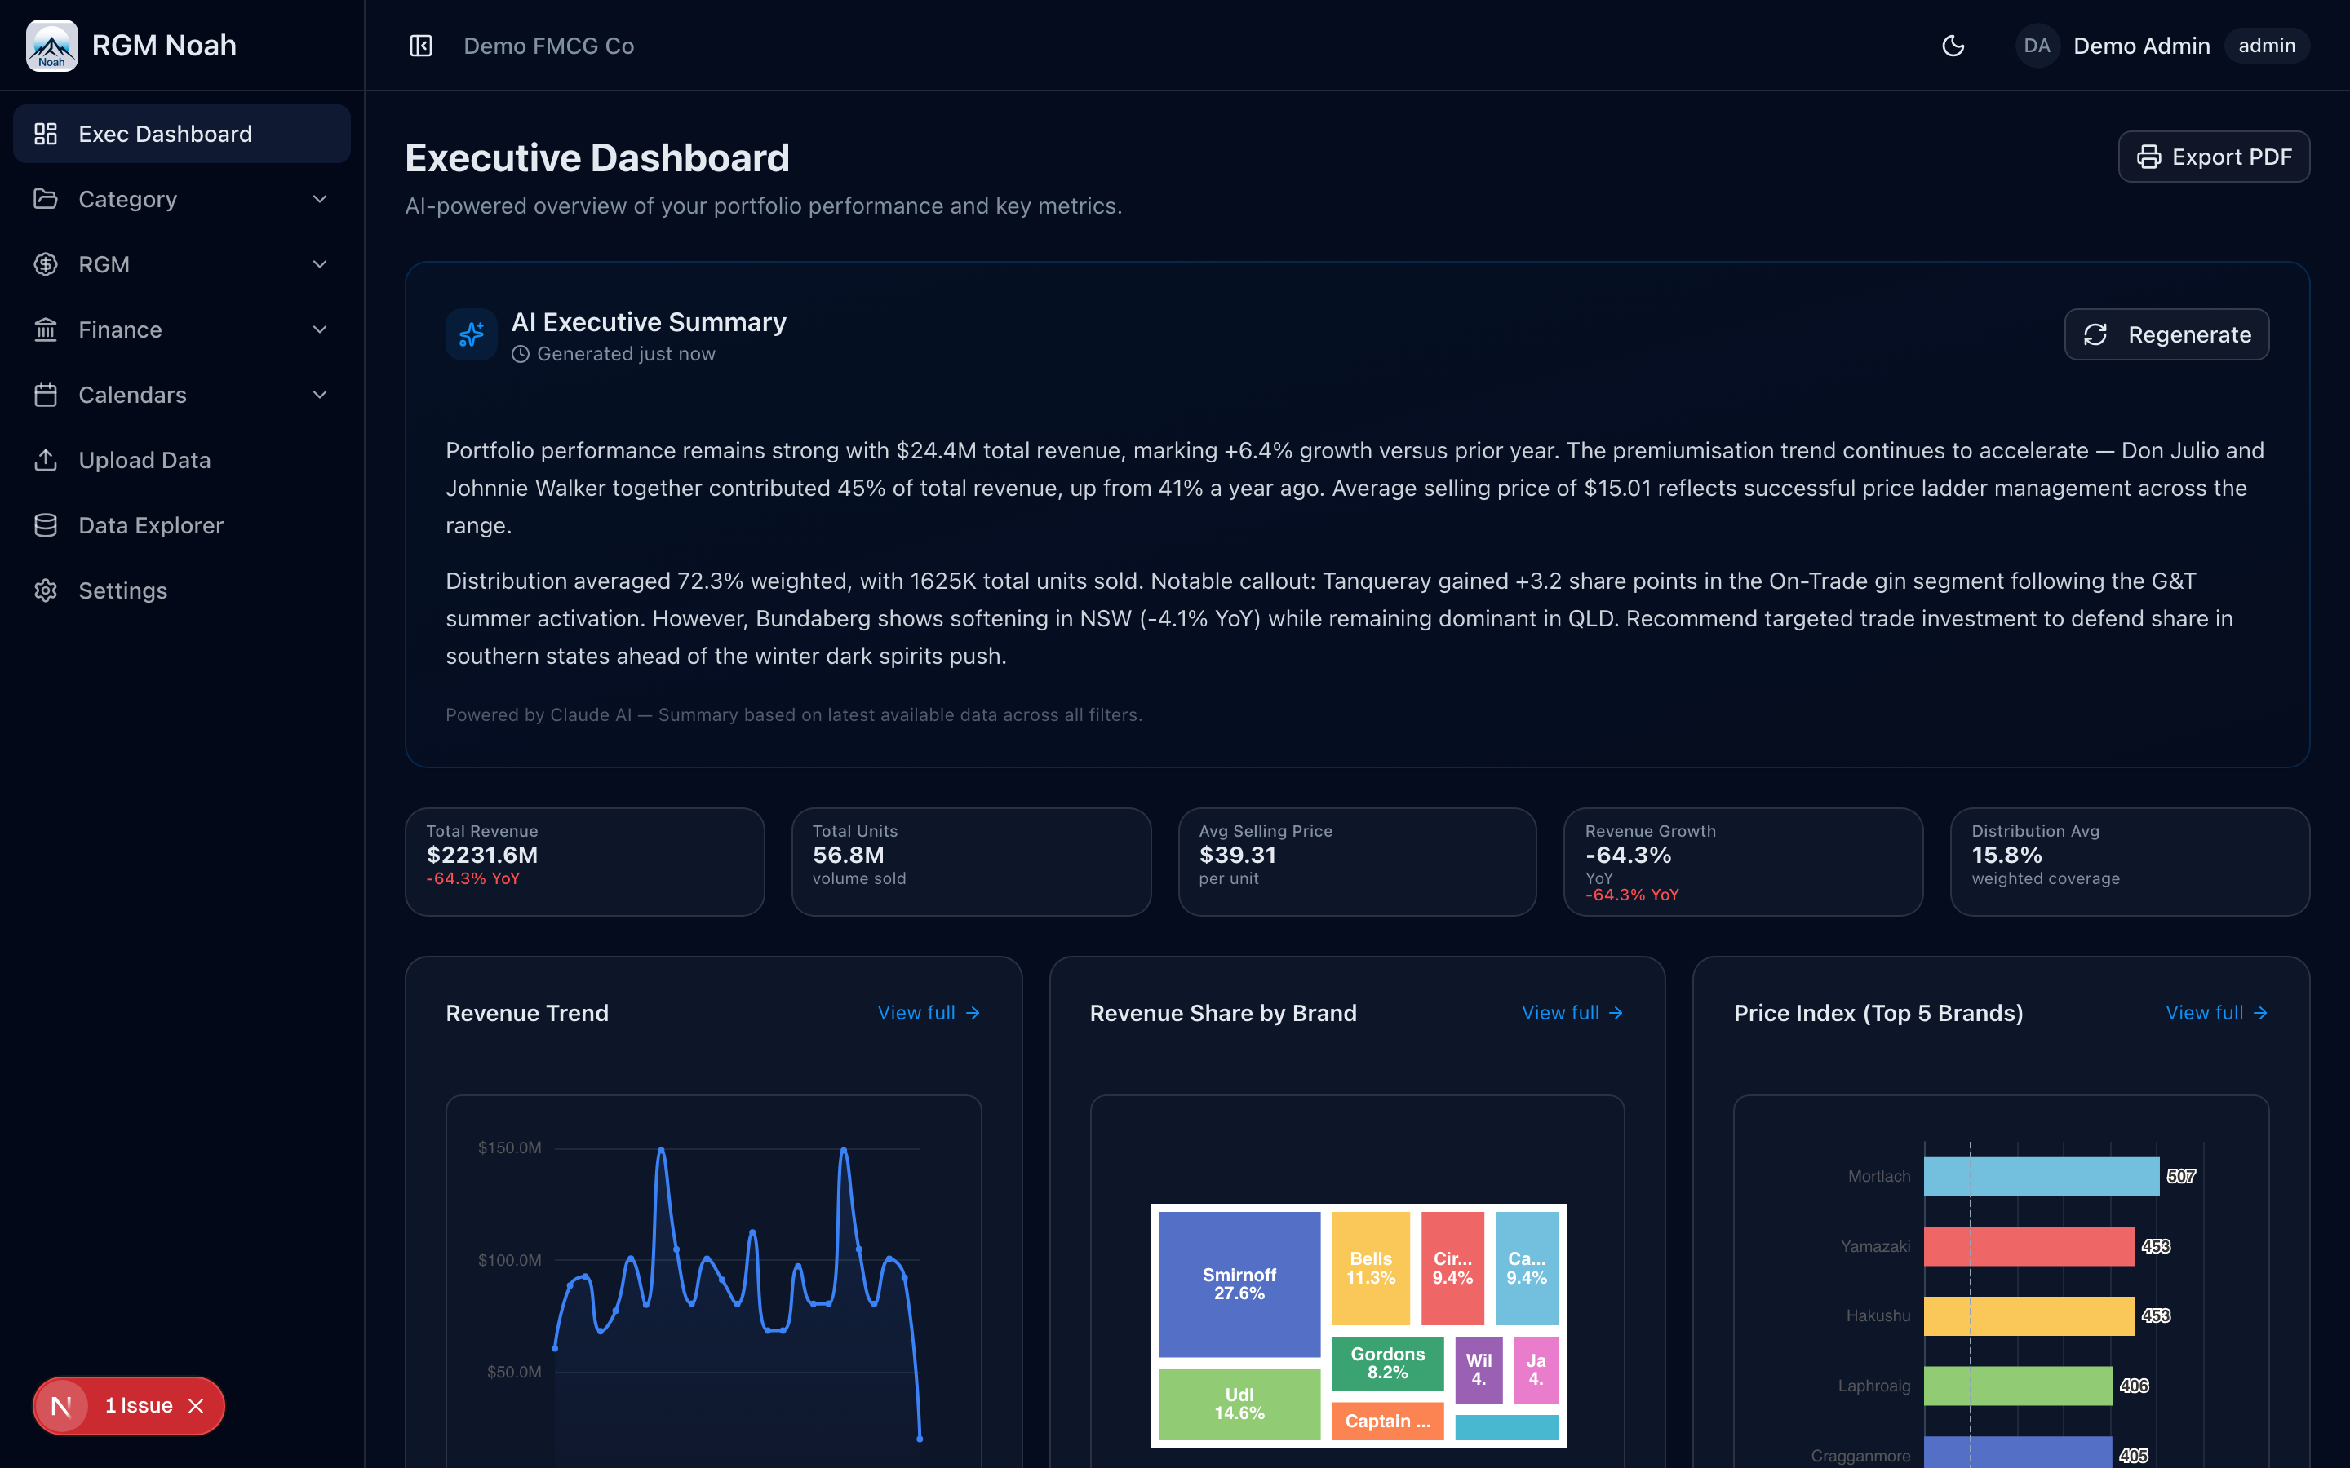The height and width of the screenshot is (1468, 2350).
Task: Open the admin role menu
Action: click(x=2267, y=45)
